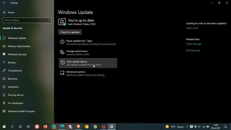Viewport: 231px width, 130px height.
Task: Open the OS build info link
Action: tap(193, 51)
